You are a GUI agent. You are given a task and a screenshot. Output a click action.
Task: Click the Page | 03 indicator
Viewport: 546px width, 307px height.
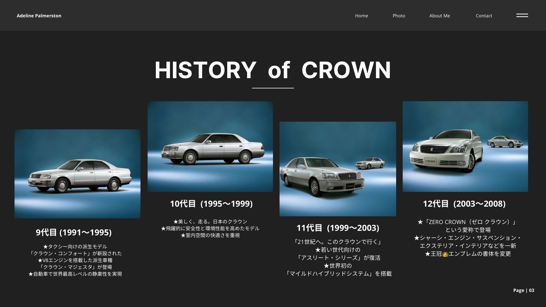coord(524,290)
